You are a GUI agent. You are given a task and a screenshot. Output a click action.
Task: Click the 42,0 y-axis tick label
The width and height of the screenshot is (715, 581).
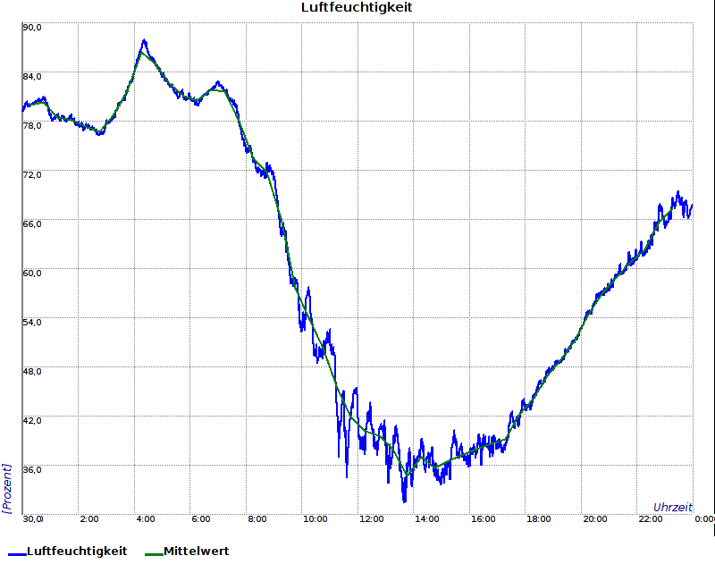pyautogui.click(x=32, y=420)
